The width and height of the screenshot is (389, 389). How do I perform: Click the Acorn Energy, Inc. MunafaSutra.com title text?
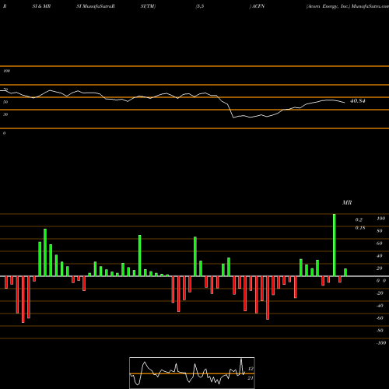point(348,6)
